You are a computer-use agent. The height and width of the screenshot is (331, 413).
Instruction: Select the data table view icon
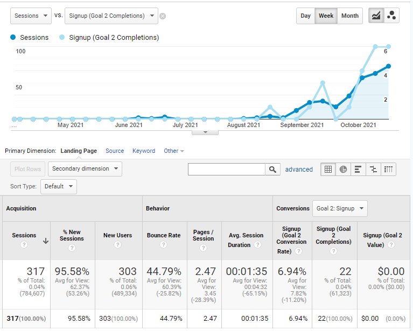pyautogui.click(x=328, y=170)
